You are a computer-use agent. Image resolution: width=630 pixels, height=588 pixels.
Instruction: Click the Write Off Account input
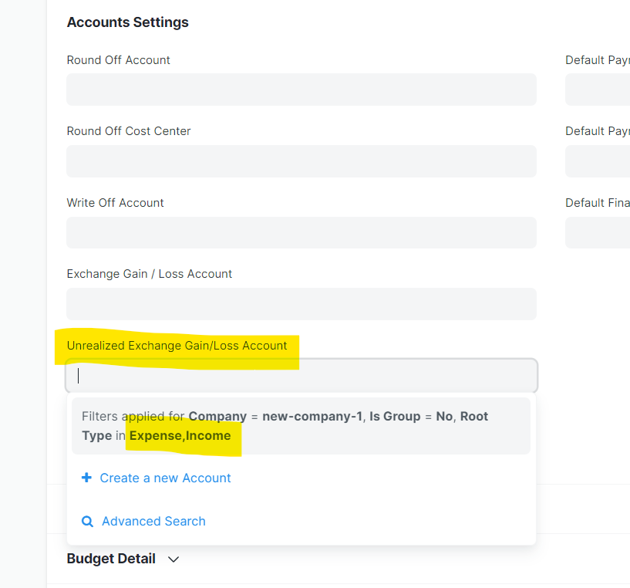(x=301, y=232)
